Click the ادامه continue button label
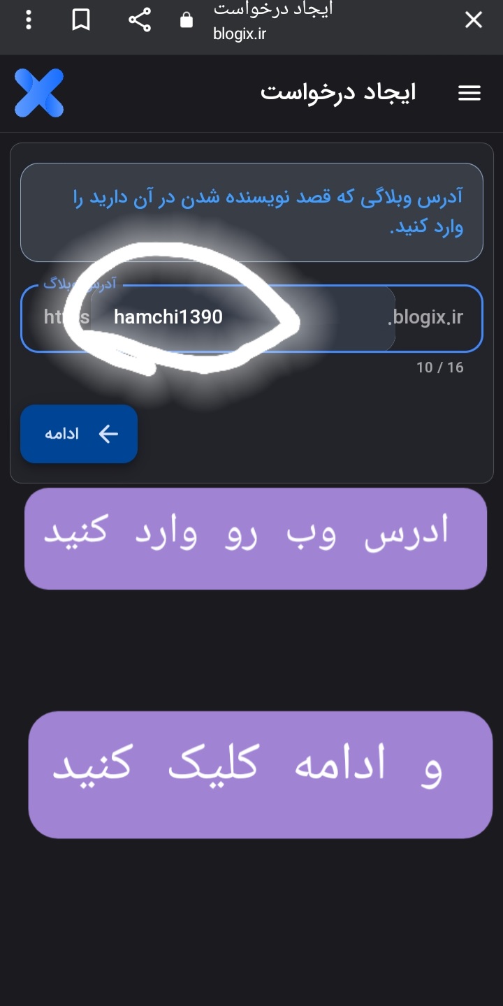This screenshot has width=503, height=1006. pyautogui.click(x=62, y=434)
